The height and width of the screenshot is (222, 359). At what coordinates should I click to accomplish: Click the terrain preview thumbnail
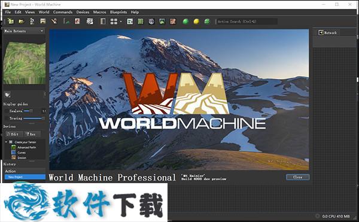coord(25,63)
